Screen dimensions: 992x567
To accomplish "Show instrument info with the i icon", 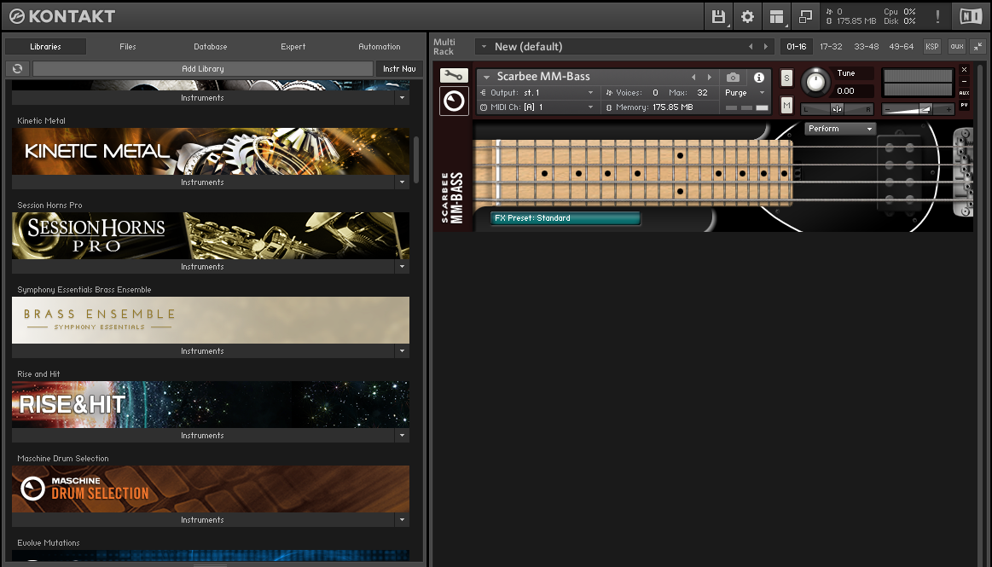I will pyautogui.click(x=758, y=77).
